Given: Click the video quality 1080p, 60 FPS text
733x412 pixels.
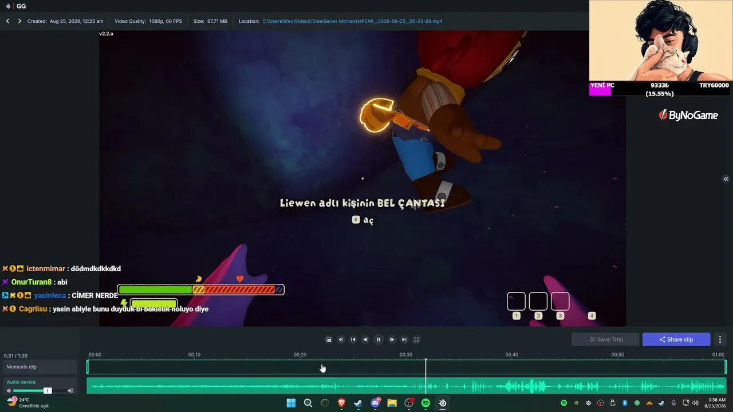Looking at the screenshot, I should pos(148,21).
